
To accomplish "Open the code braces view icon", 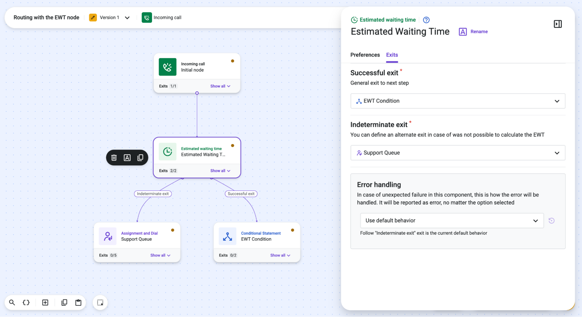I will (x=26, y=302).
